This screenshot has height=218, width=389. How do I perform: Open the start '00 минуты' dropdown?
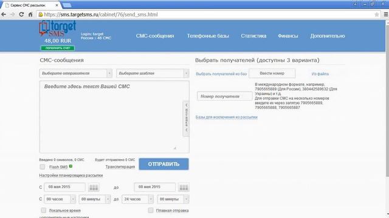coord(95,199)
